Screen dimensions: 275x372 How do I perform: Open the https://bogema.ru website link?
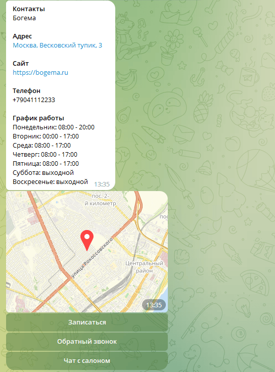tap(40, 73)
